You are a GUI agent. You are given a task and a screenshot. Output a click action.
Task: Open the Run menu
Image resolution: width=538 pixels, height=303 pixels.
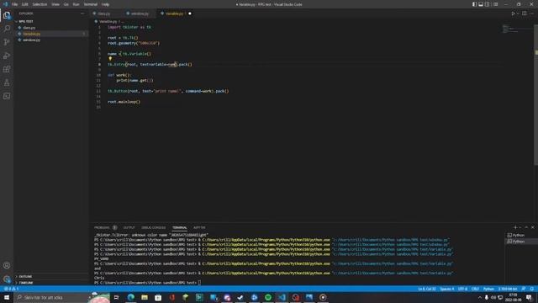(76, 4)
